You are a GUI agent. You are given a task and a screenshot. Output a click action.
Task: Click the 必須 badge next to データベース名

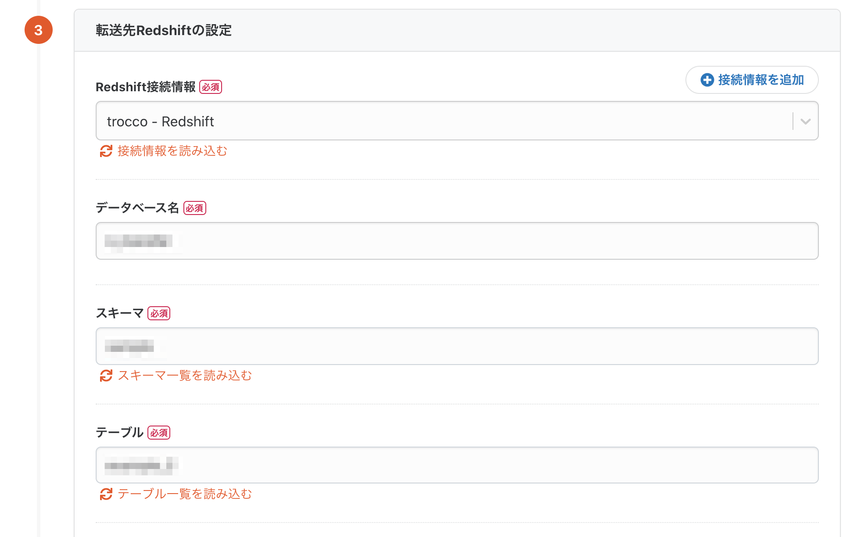coord(195,208)
